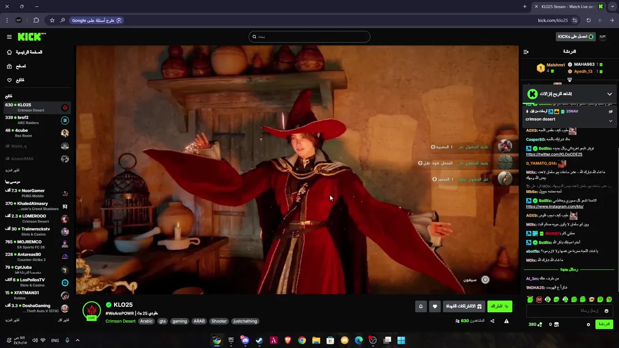Open the XFATMAN31 Roblox channel
The image size is (619, 348).
(37, 295)
